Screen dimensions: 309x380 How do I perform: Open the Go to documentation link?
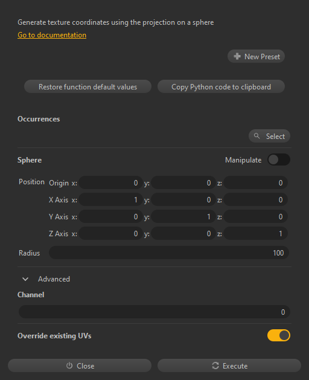coord(52,35)
